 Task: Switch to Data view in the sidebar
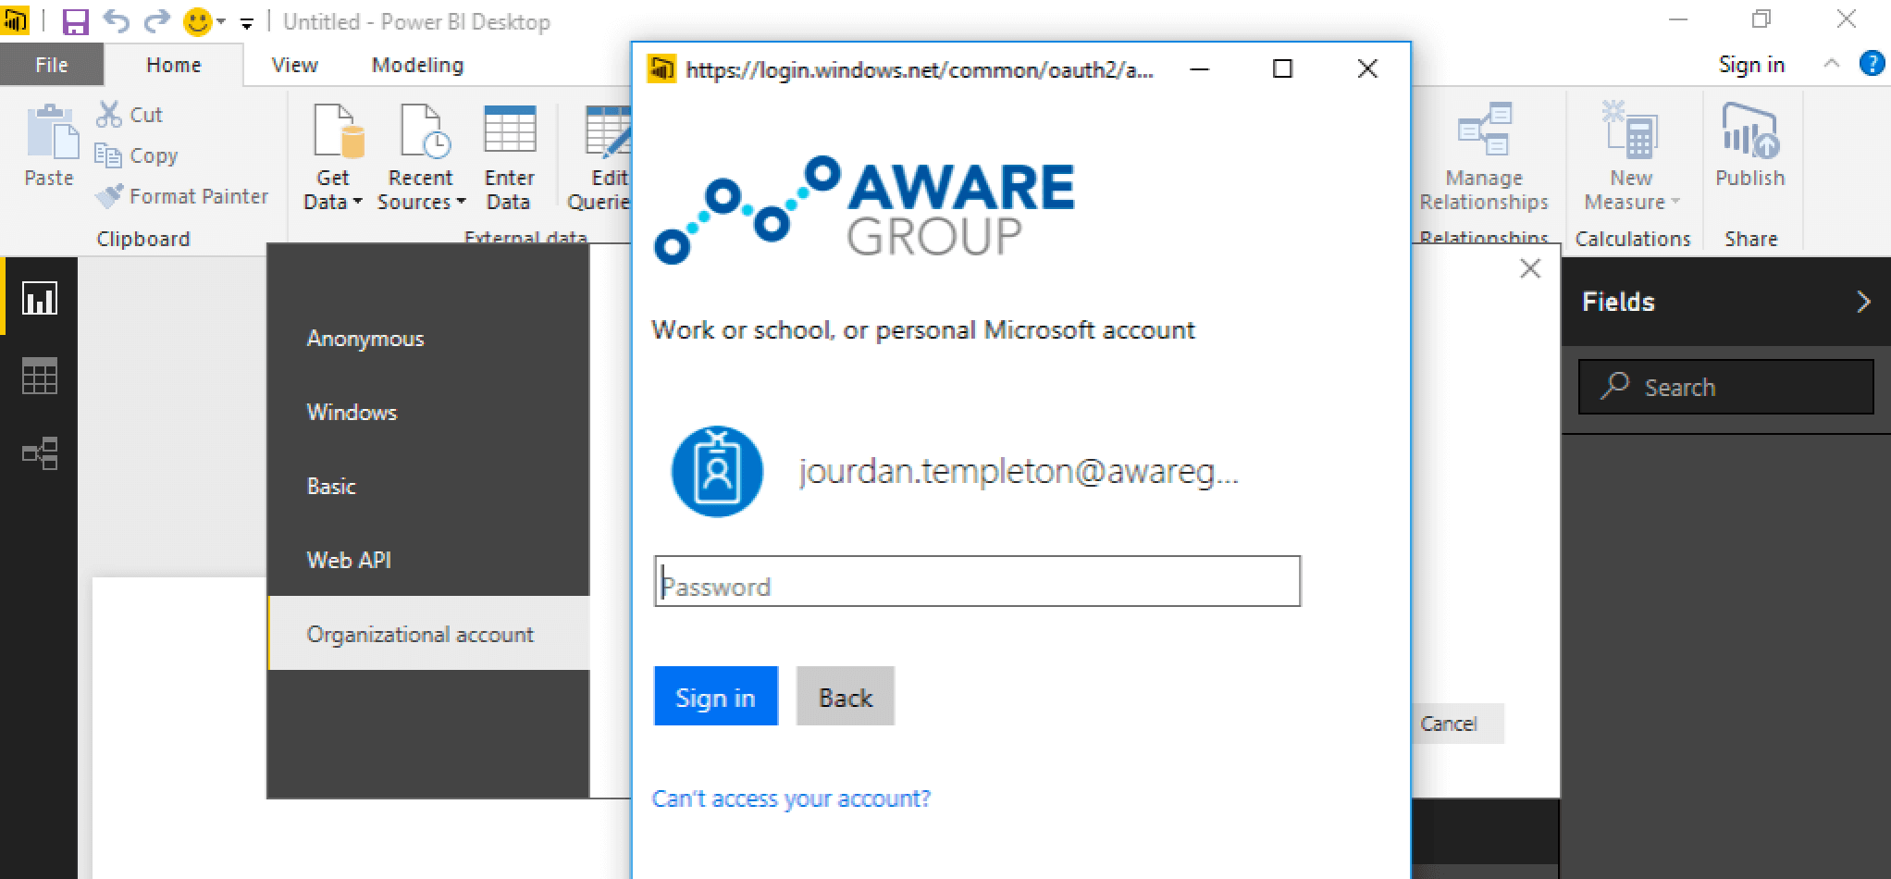pyautogui.click(x=38, y=376)
